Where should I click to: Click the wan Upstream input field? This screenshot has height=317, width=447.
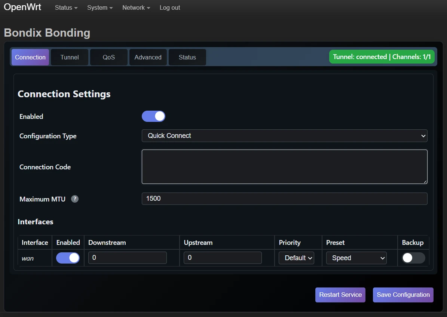coord(223,258)
